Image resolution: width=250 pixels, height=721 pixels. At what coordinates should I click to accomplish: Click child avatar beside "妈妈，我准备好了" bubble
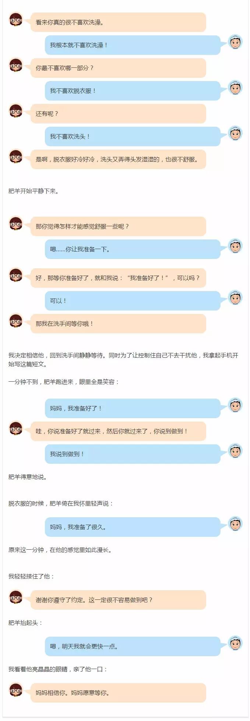click(235, 406)
